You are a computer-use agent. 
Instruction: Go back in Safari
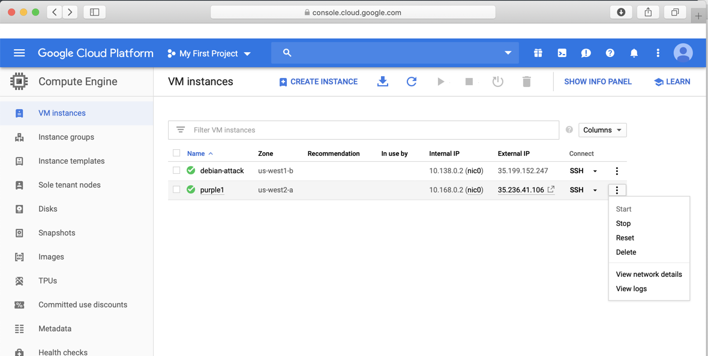point(54,12)
